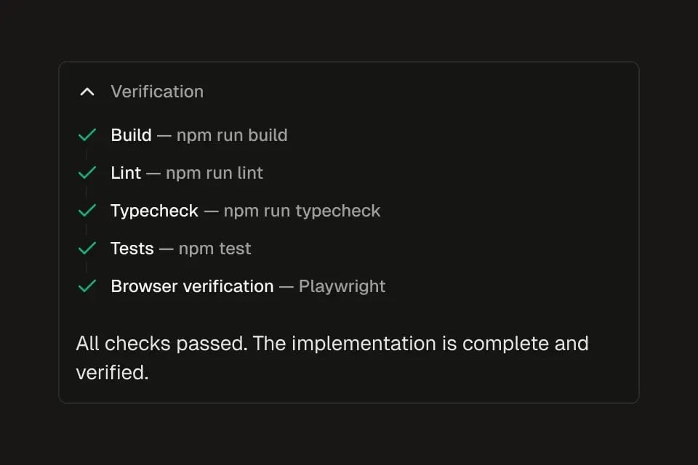This screenshot has width=698, height=465.
Task: Click the green checkmark beside Typecheck
Action: 87,210
